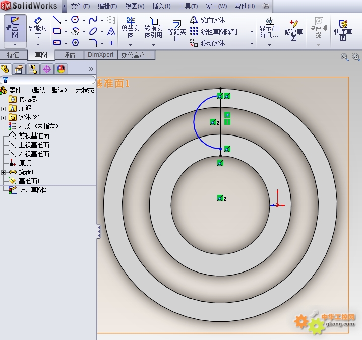Click Rapid Sketch (快速草图)
Screen dimensions: 362x340
point(343,30)
